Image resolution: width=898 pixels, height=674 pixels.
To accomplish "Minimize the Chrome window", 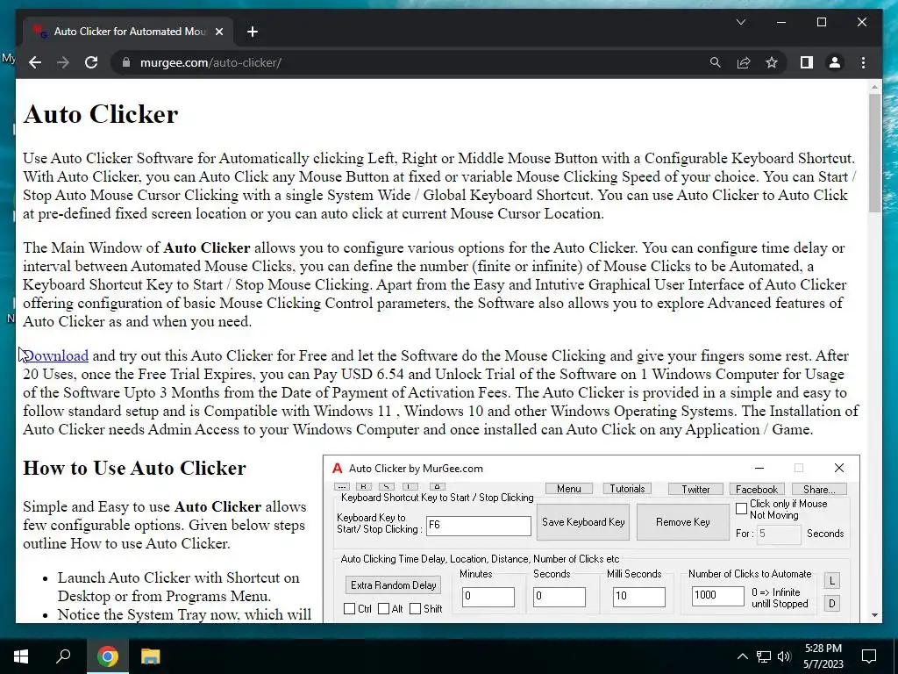I will point(781,22).
